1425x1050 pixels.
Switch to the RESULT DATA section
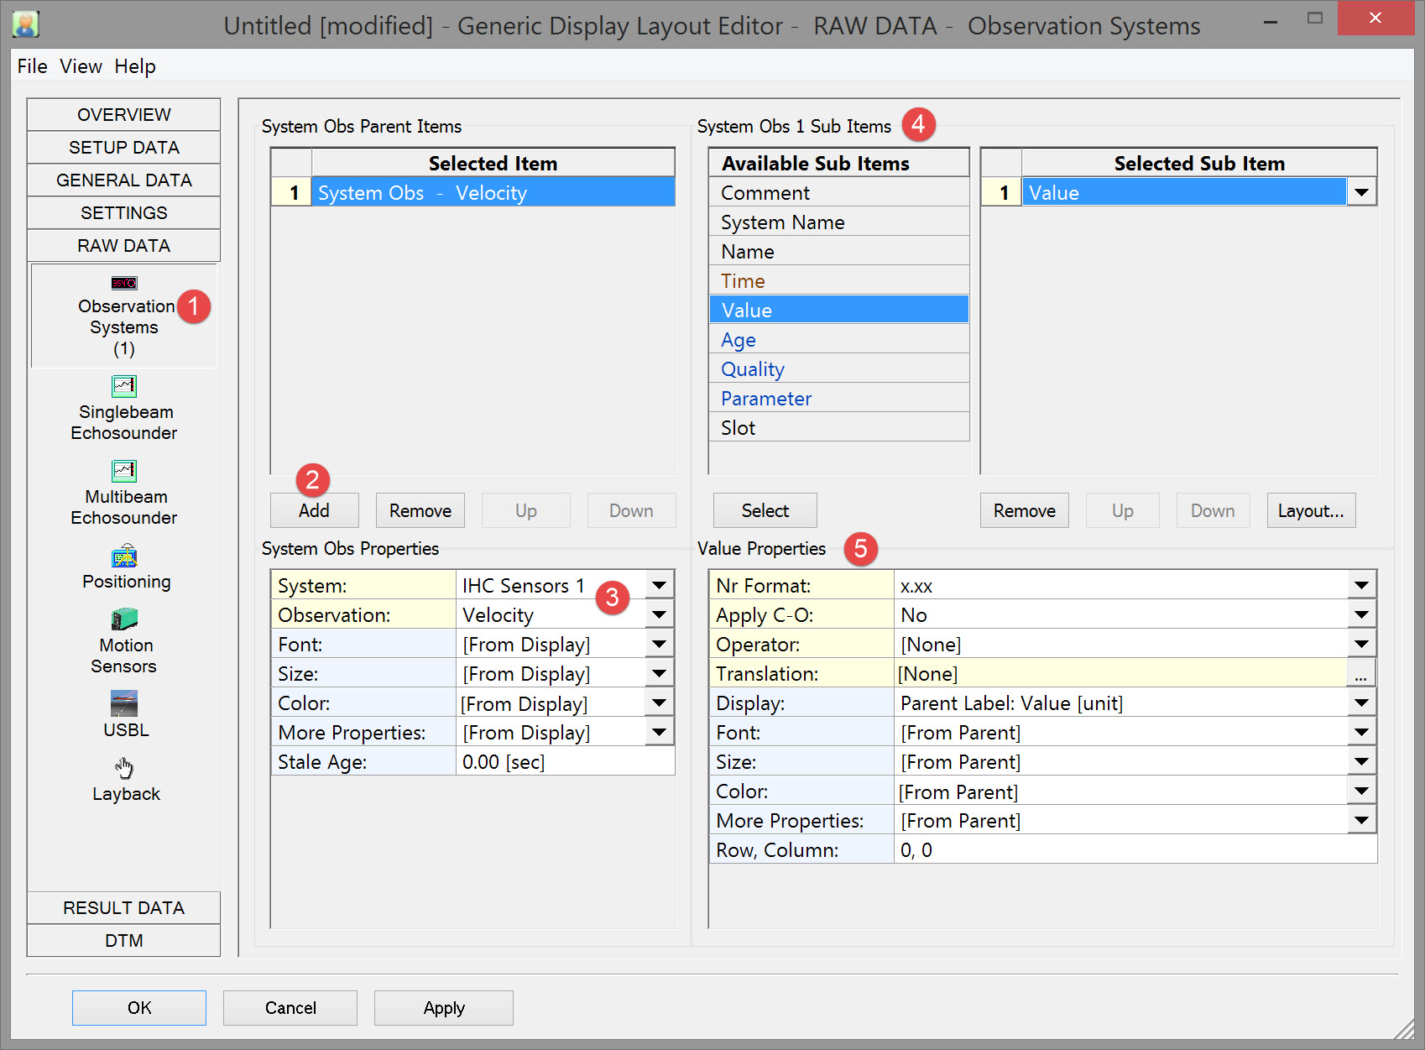click(x=123, y=907)
